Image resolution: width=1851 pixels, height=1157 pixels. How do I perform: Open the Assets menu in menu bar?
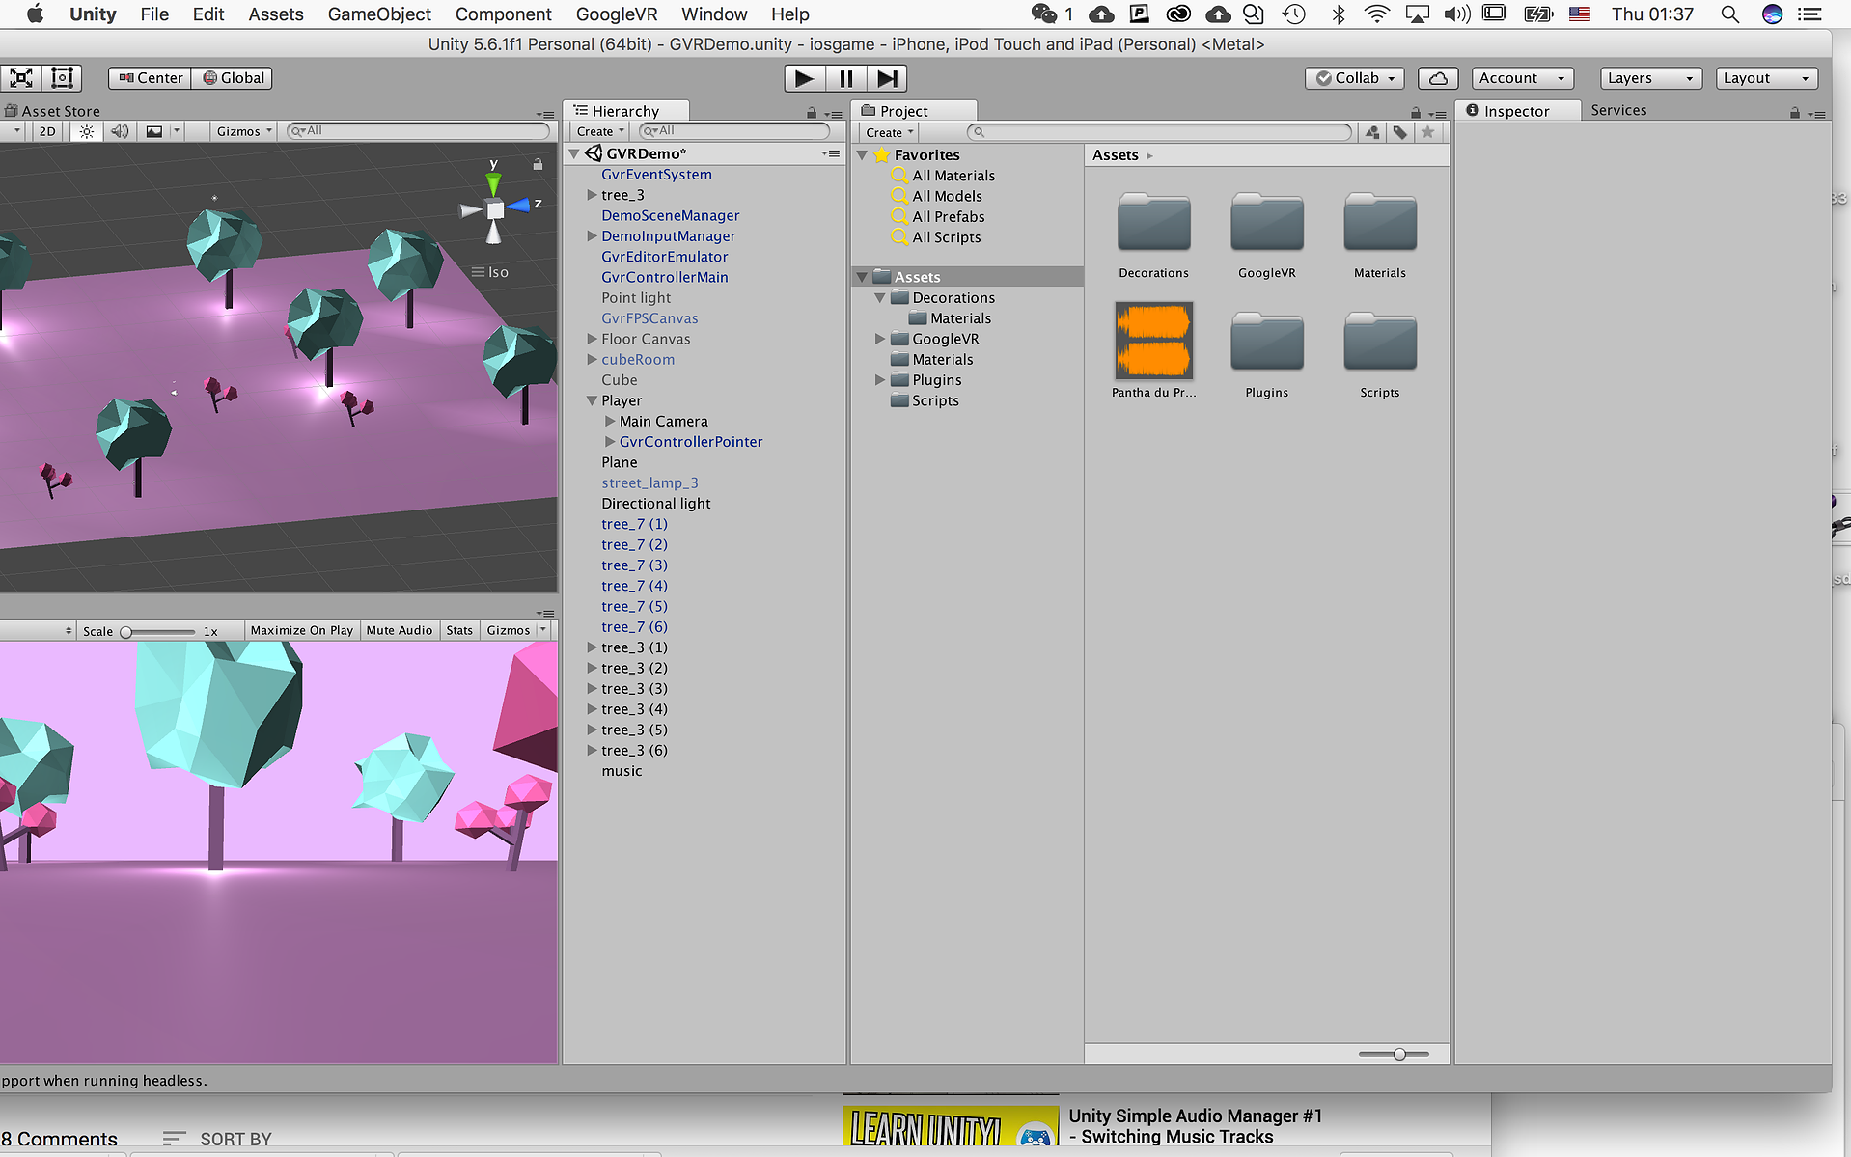point(275,14)
